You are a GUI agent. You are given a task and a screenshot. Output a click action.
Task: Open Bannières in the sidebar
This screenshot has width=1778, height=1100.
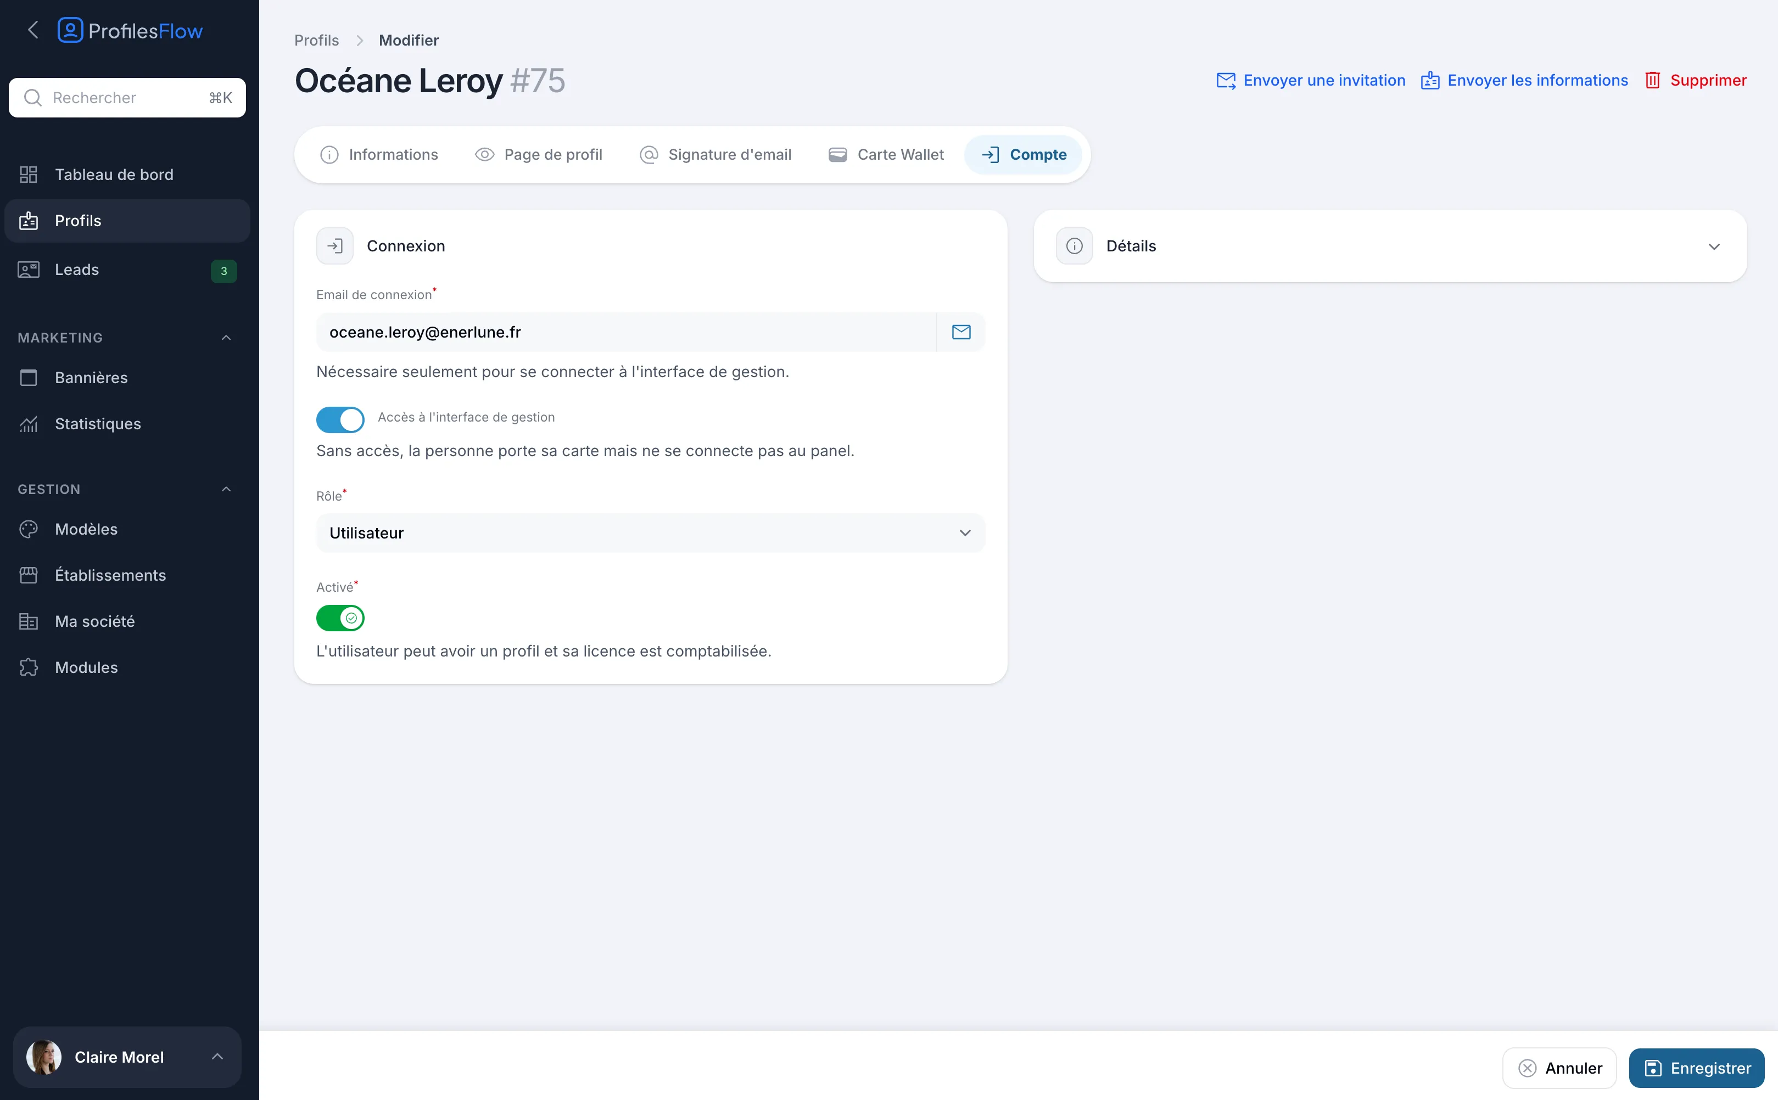[127, 378]
